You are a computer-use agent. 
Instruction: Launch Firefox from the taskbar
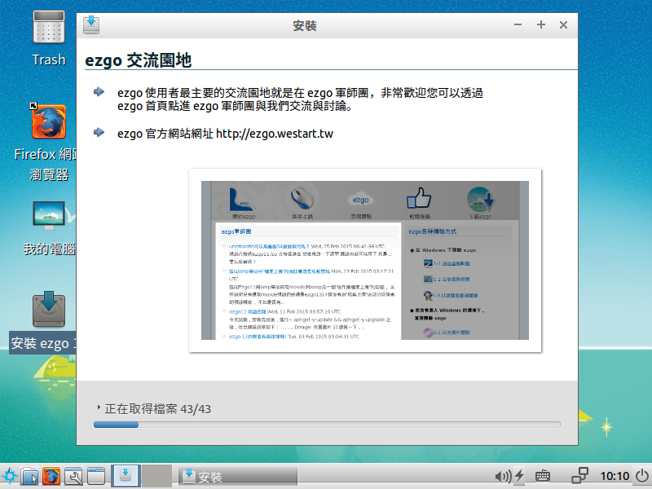coord(51,476)
